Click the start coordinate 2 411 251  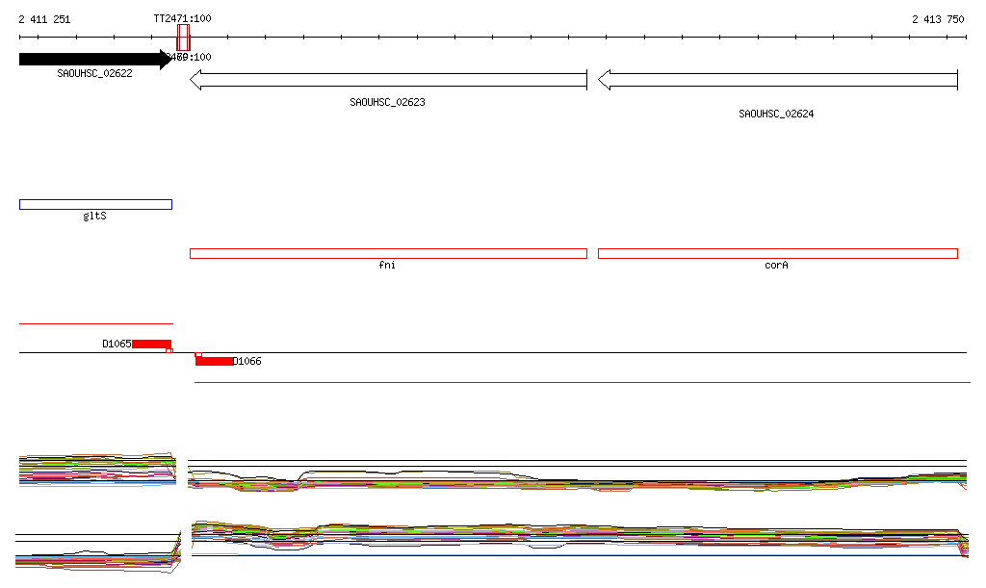point(44,19)
